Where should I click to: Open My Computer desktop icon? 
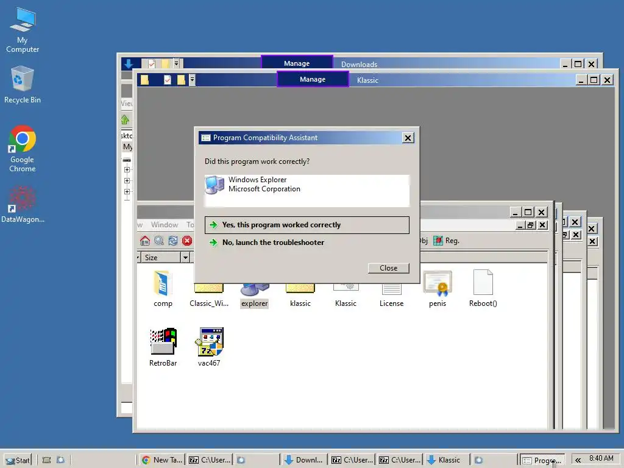point(23,30)
